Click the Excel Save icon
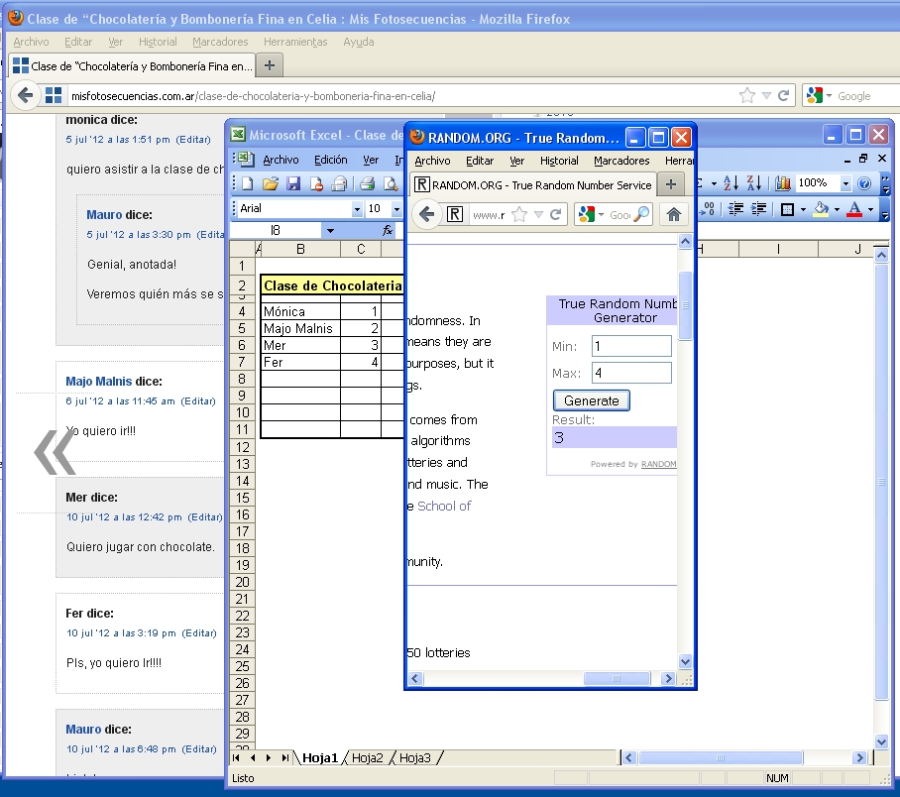Screen dimensions: 900x797 293,183
